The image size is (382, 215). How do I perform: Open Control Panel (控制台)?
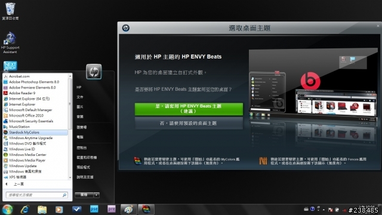tap(82, 148)
